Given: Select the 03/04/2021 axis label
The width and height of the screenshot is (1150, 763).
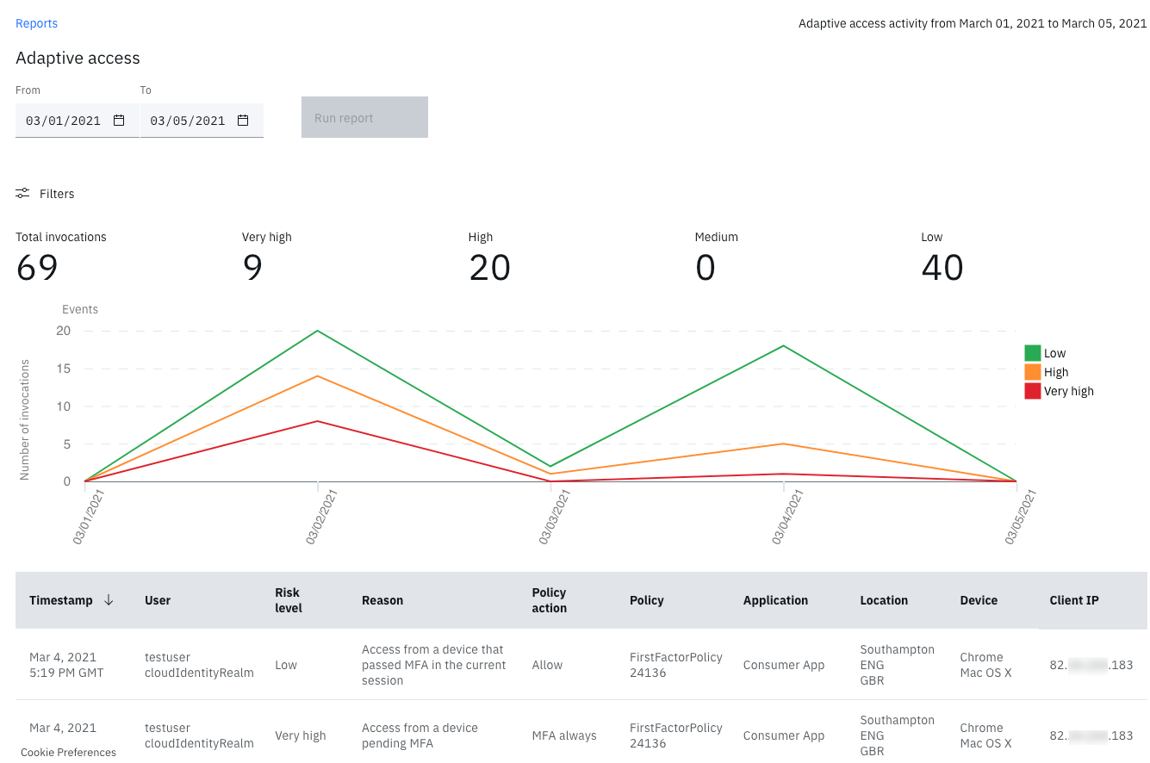Looking at the screenshot, I should (x=787, y=517).
